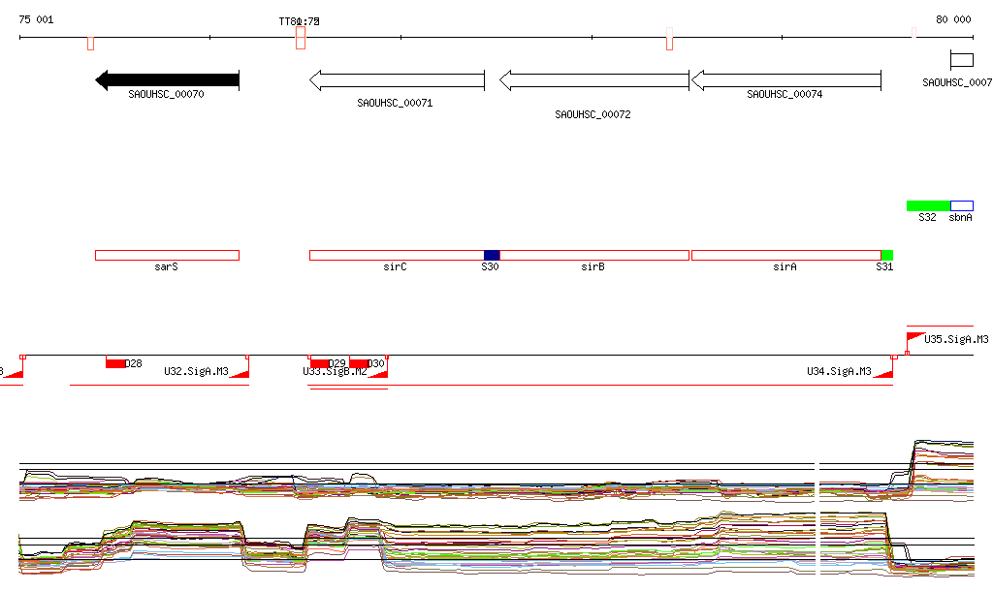Select the SAOUHSC_00071 gene arrow

[397, 80]
